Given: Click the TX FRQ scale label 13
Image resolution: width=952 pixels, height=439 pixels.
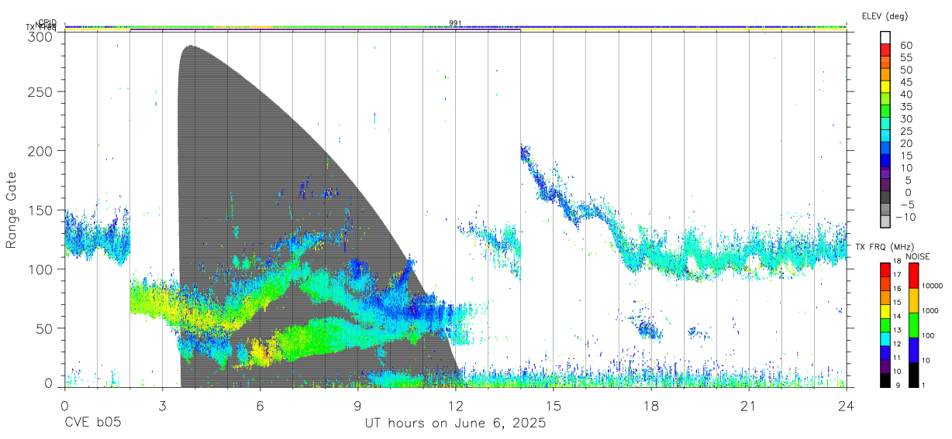Looking at the screenshot, I should 896,330.
